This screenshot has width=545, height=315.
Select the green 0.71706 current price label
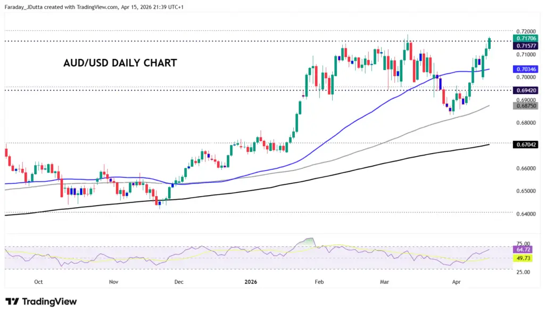[525, 38]
